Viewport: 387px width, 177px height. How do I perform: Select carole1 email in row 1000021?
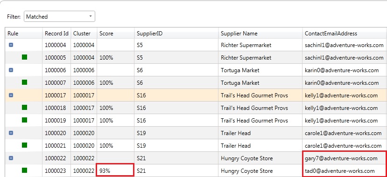click(x=345, y=145)
